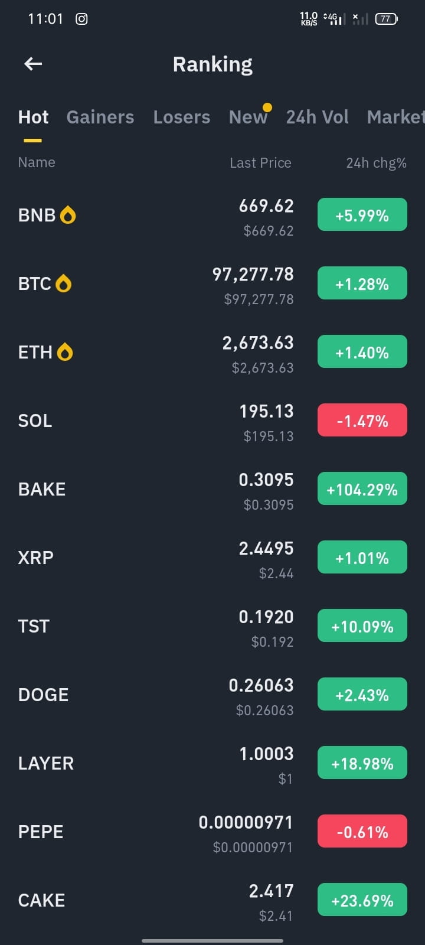Tap the battery indicator icon
The width and height of the screenshot is (425, 945).
pos(386,19)
